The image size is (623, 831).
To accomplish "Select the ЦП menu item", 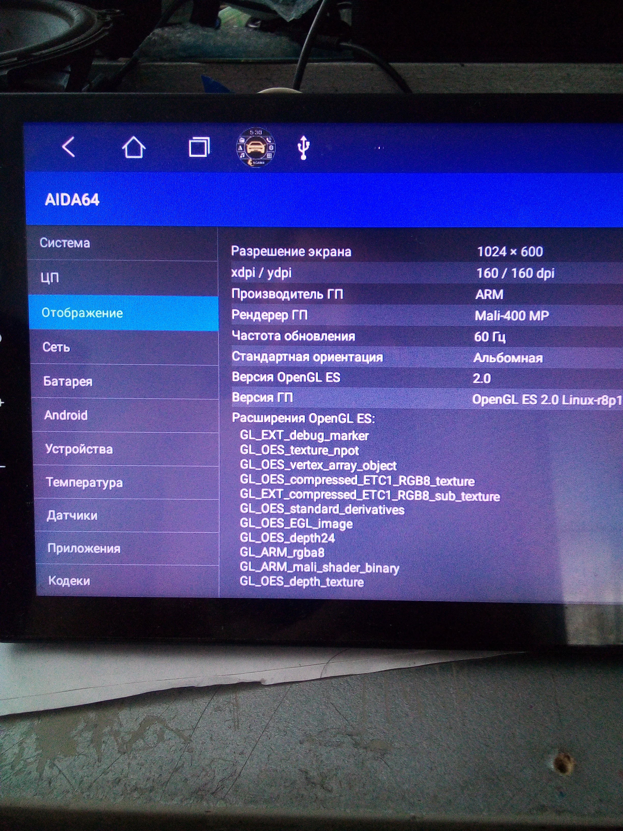I will tap(50, 278).
